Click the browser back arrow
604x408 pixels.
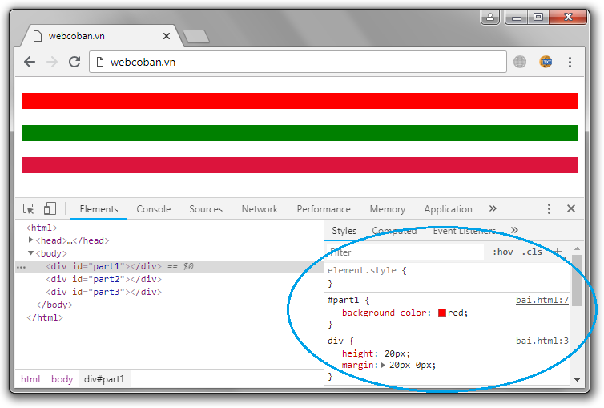30,62
